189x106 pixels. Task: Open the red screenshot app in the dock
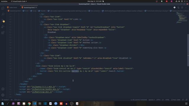pyautogui.click(x=61, y=103)
